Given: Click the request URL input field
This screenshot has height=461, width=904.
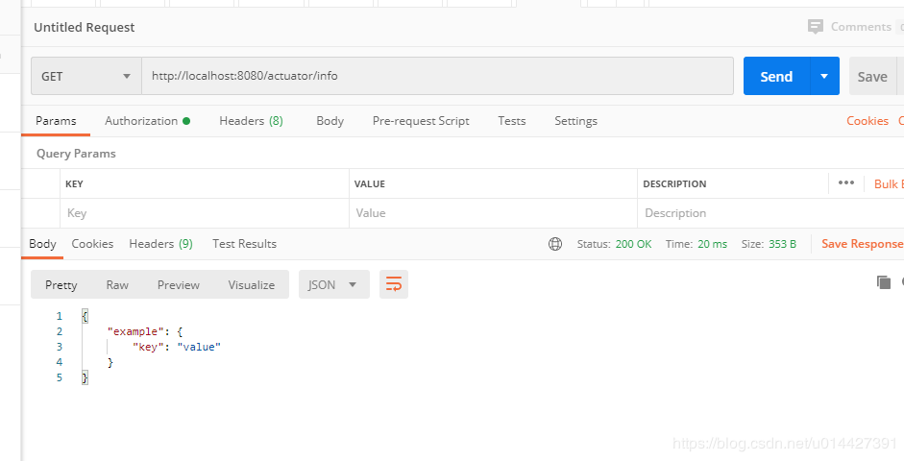Looking at the screenshot, I should [x=437, y=76].
